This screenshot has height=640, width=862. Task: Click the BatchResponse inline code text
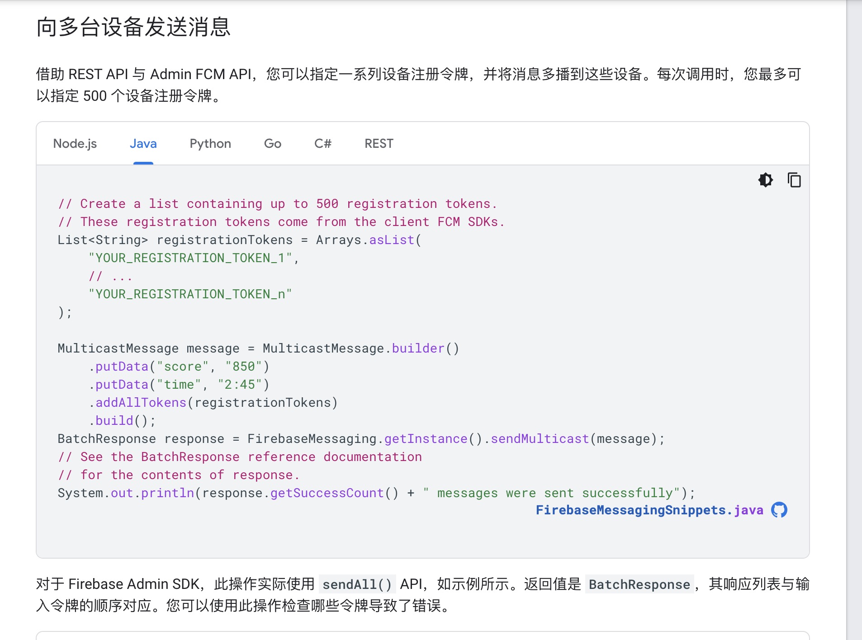[639, 584]
